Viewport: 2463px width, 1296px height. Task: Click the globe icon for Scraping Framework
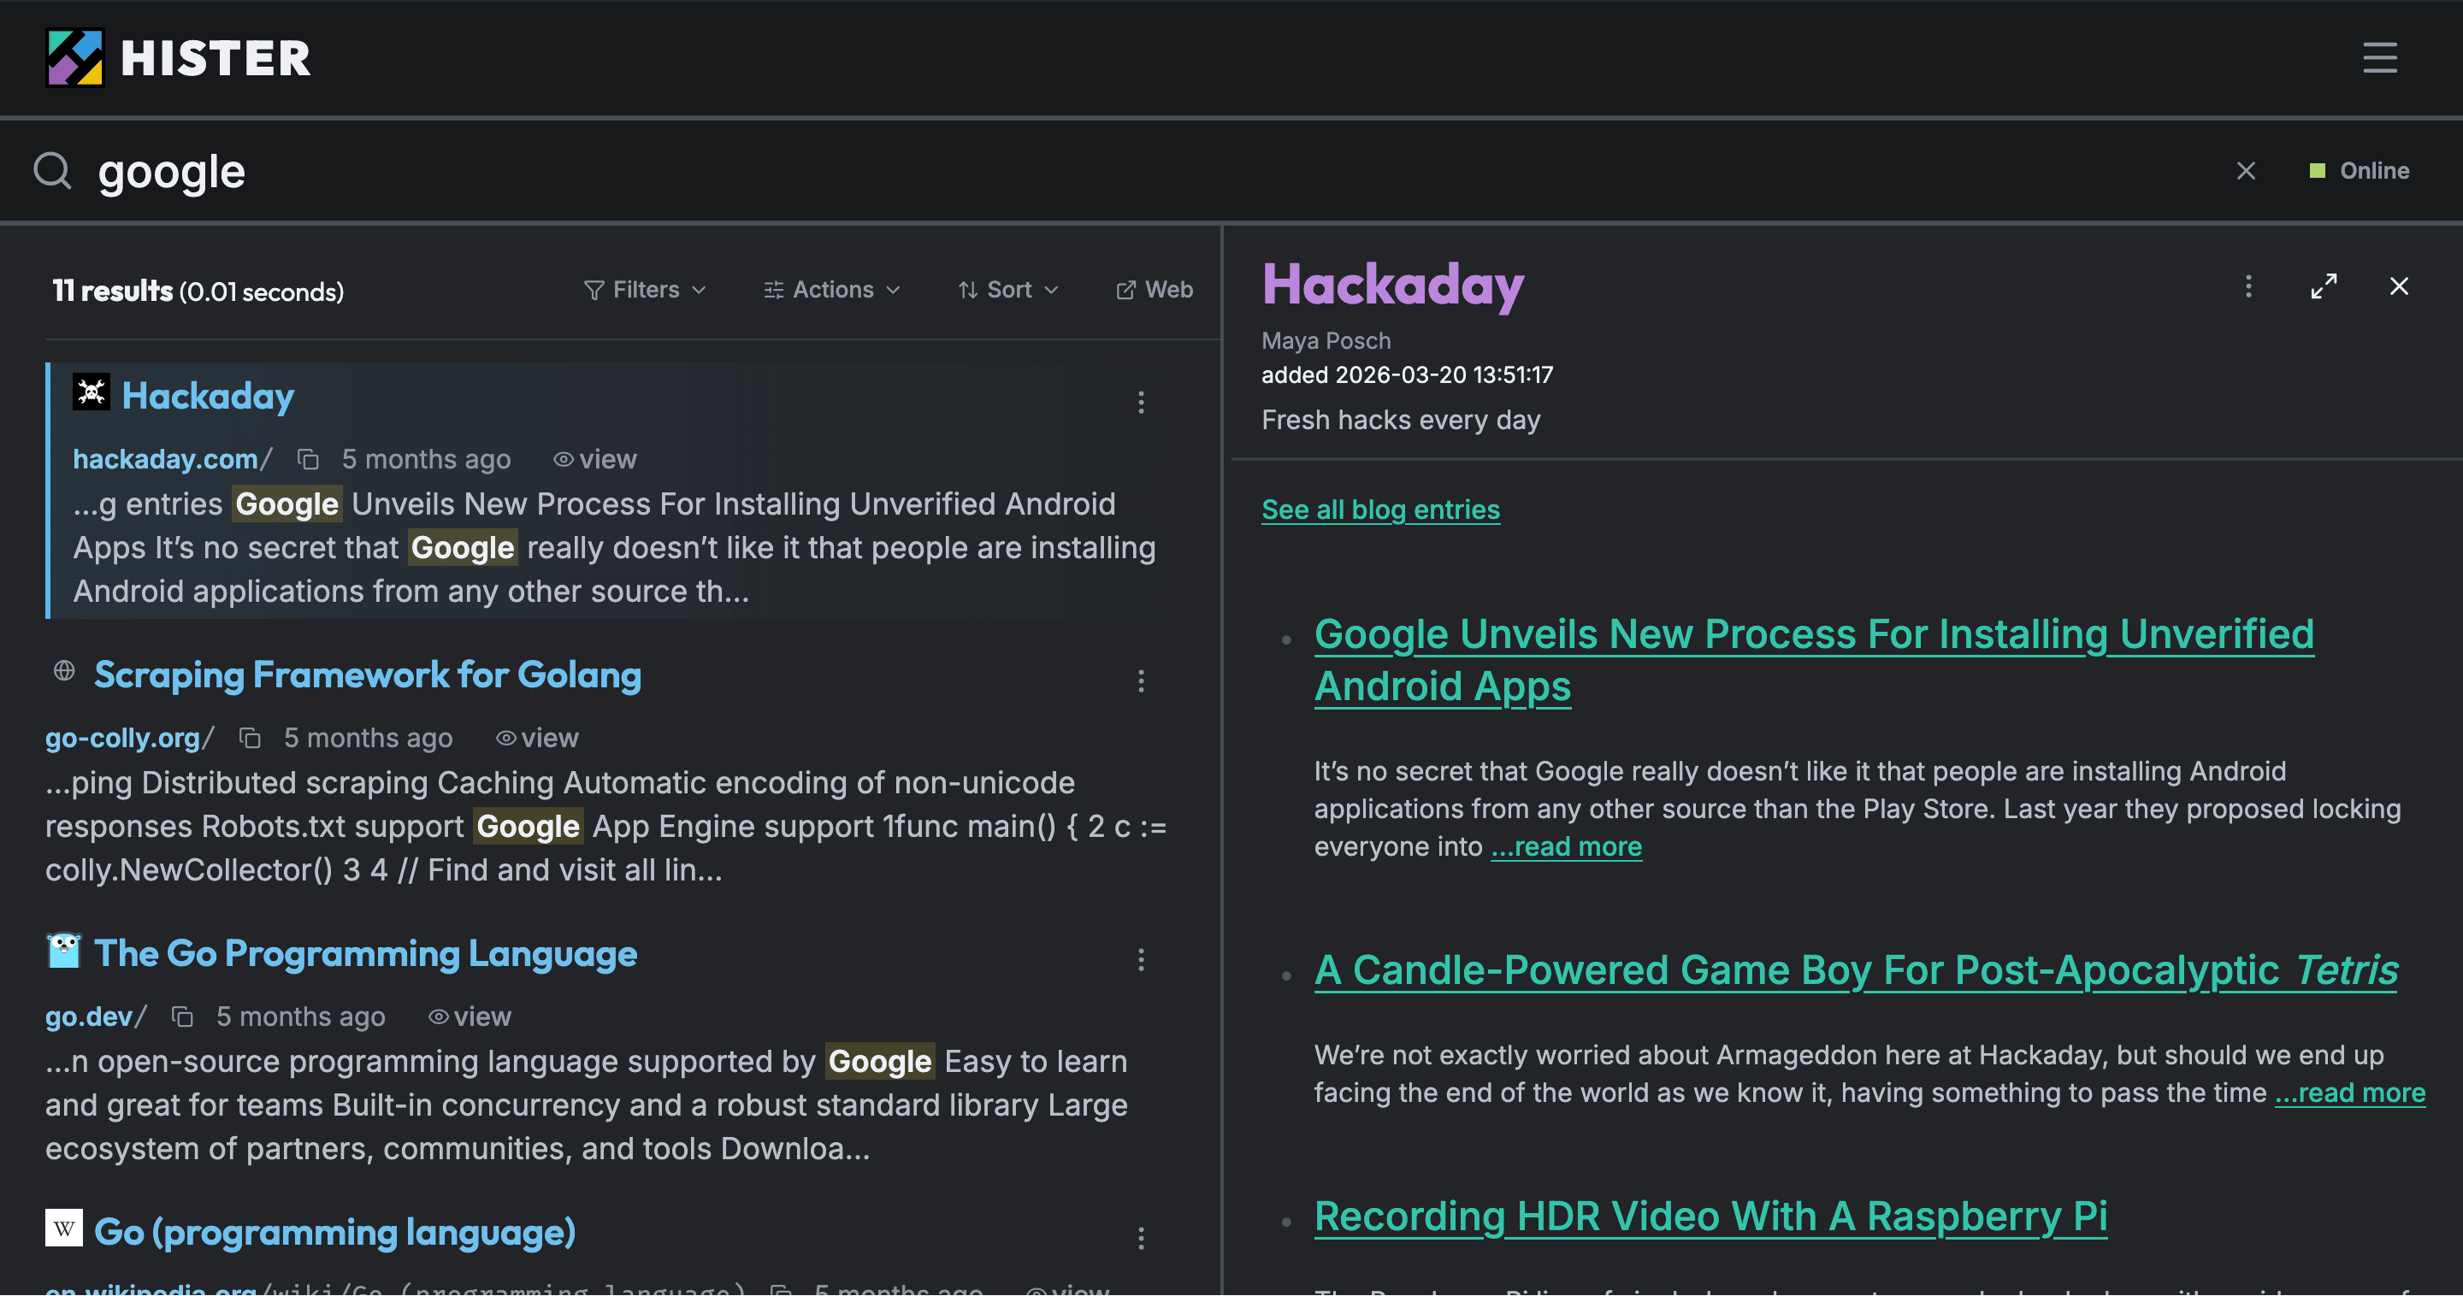[x=64, y=671]
